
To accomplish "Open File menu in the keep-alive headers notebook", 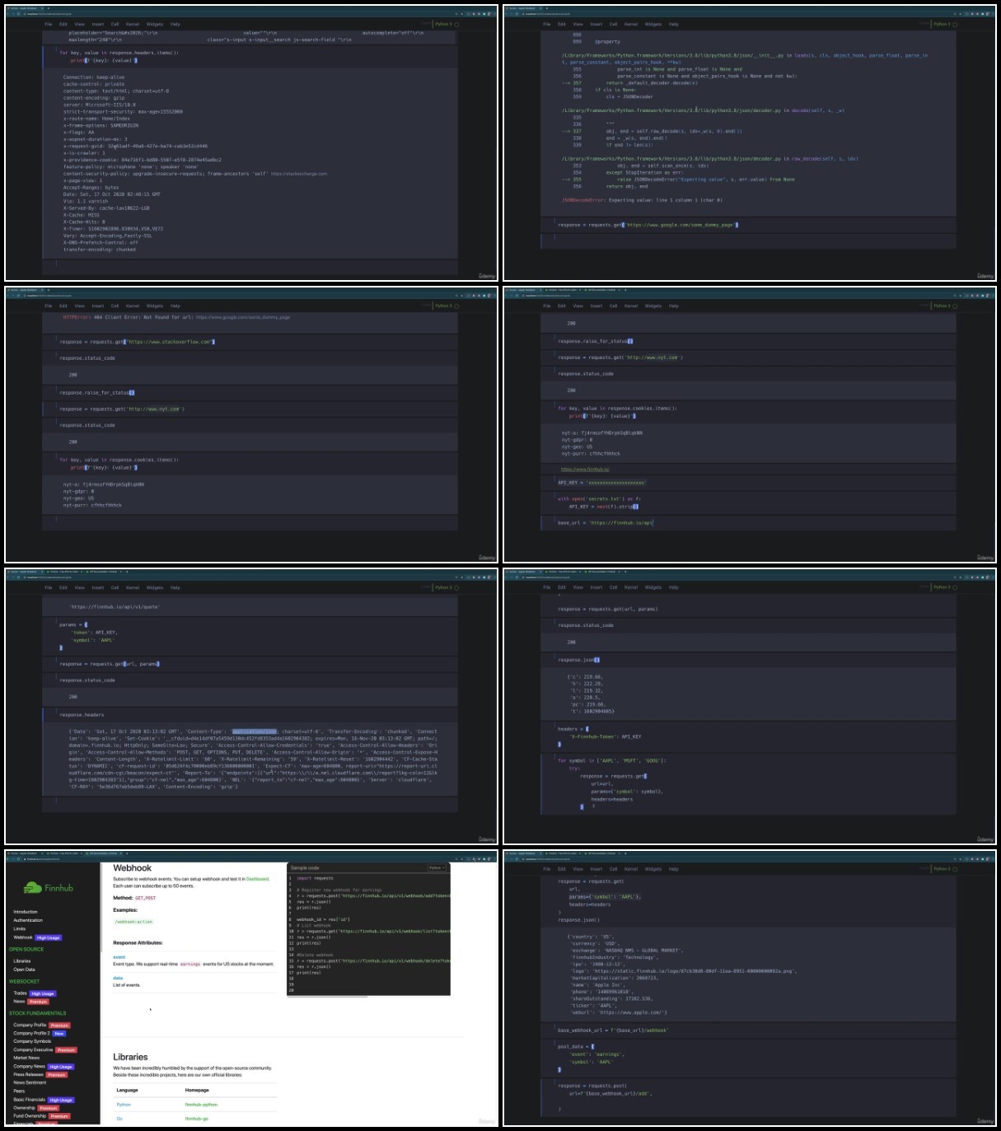I will pos(49,24).
